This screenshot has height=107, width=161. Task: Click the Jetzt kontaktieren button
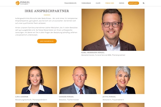pos(47,41)
